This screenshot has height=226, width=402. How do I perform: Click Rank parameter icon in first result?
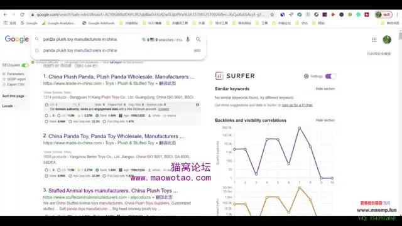97,116
